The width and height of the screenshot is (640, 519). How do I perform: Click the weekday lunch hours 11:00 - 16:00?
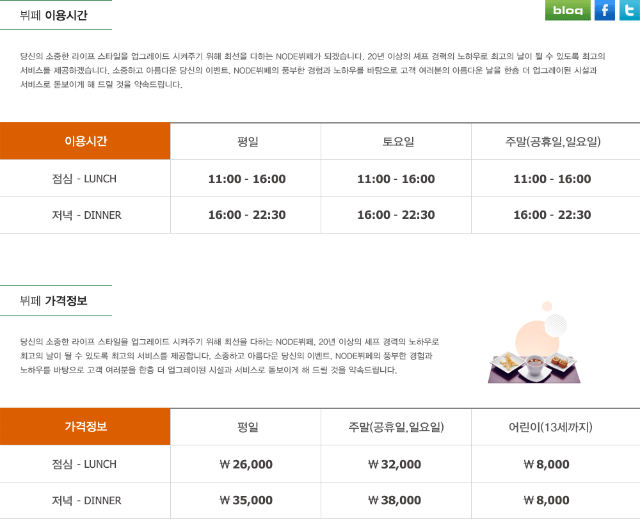pyautogui.click(x=247, y=179)
